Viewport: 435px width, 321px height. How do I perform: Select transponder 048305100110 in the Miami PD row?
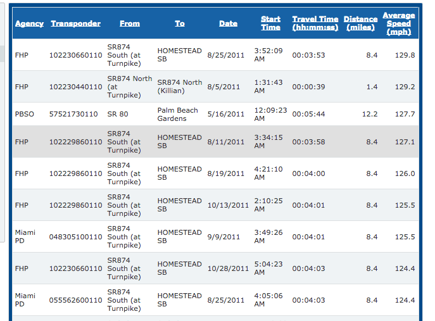(75, 237)
